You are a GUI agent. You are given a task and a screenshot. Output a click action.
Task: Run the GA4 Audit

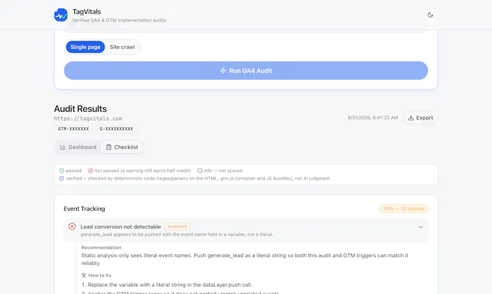[x=246, y=71]
